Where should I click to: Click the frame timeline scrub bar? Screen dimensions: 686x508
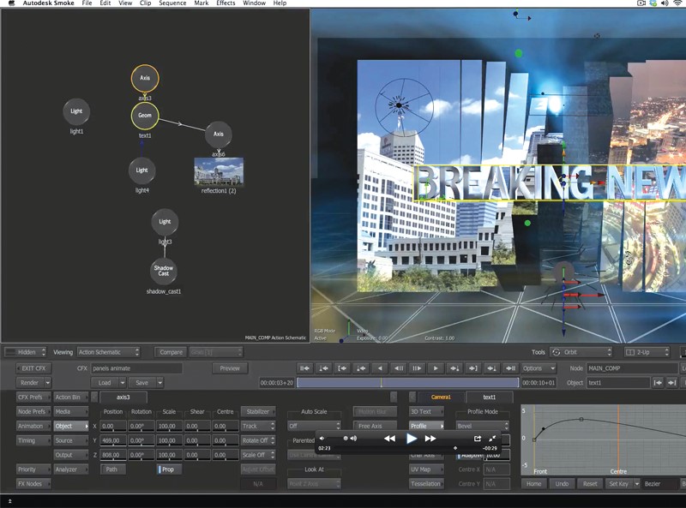point(408,383)
